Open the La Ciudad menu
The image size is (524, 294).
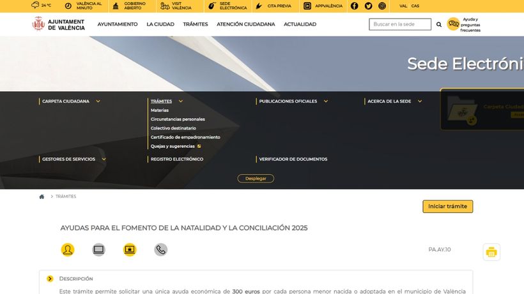click(160, 24)
